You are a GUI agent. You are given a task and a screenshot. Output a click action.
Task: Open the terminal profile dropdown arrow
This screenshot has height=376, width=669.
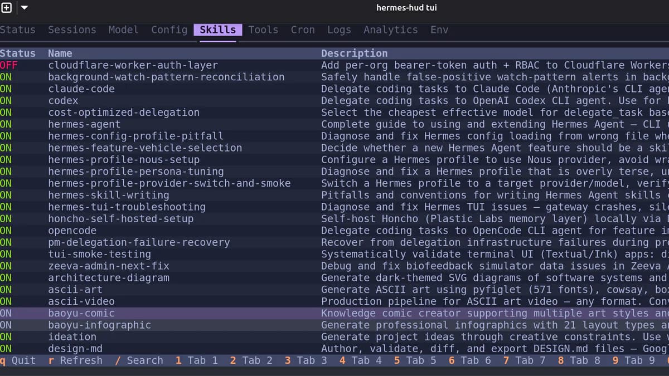[x=23, y=8]
